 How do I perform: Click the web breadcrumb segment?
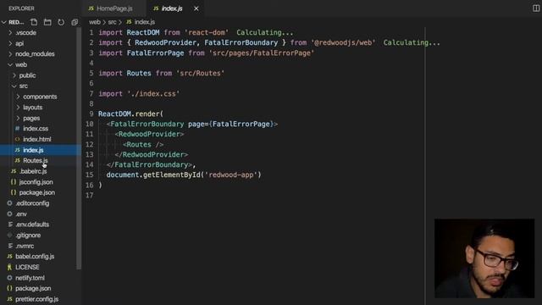pyautogui.click(x=94, y=22)
